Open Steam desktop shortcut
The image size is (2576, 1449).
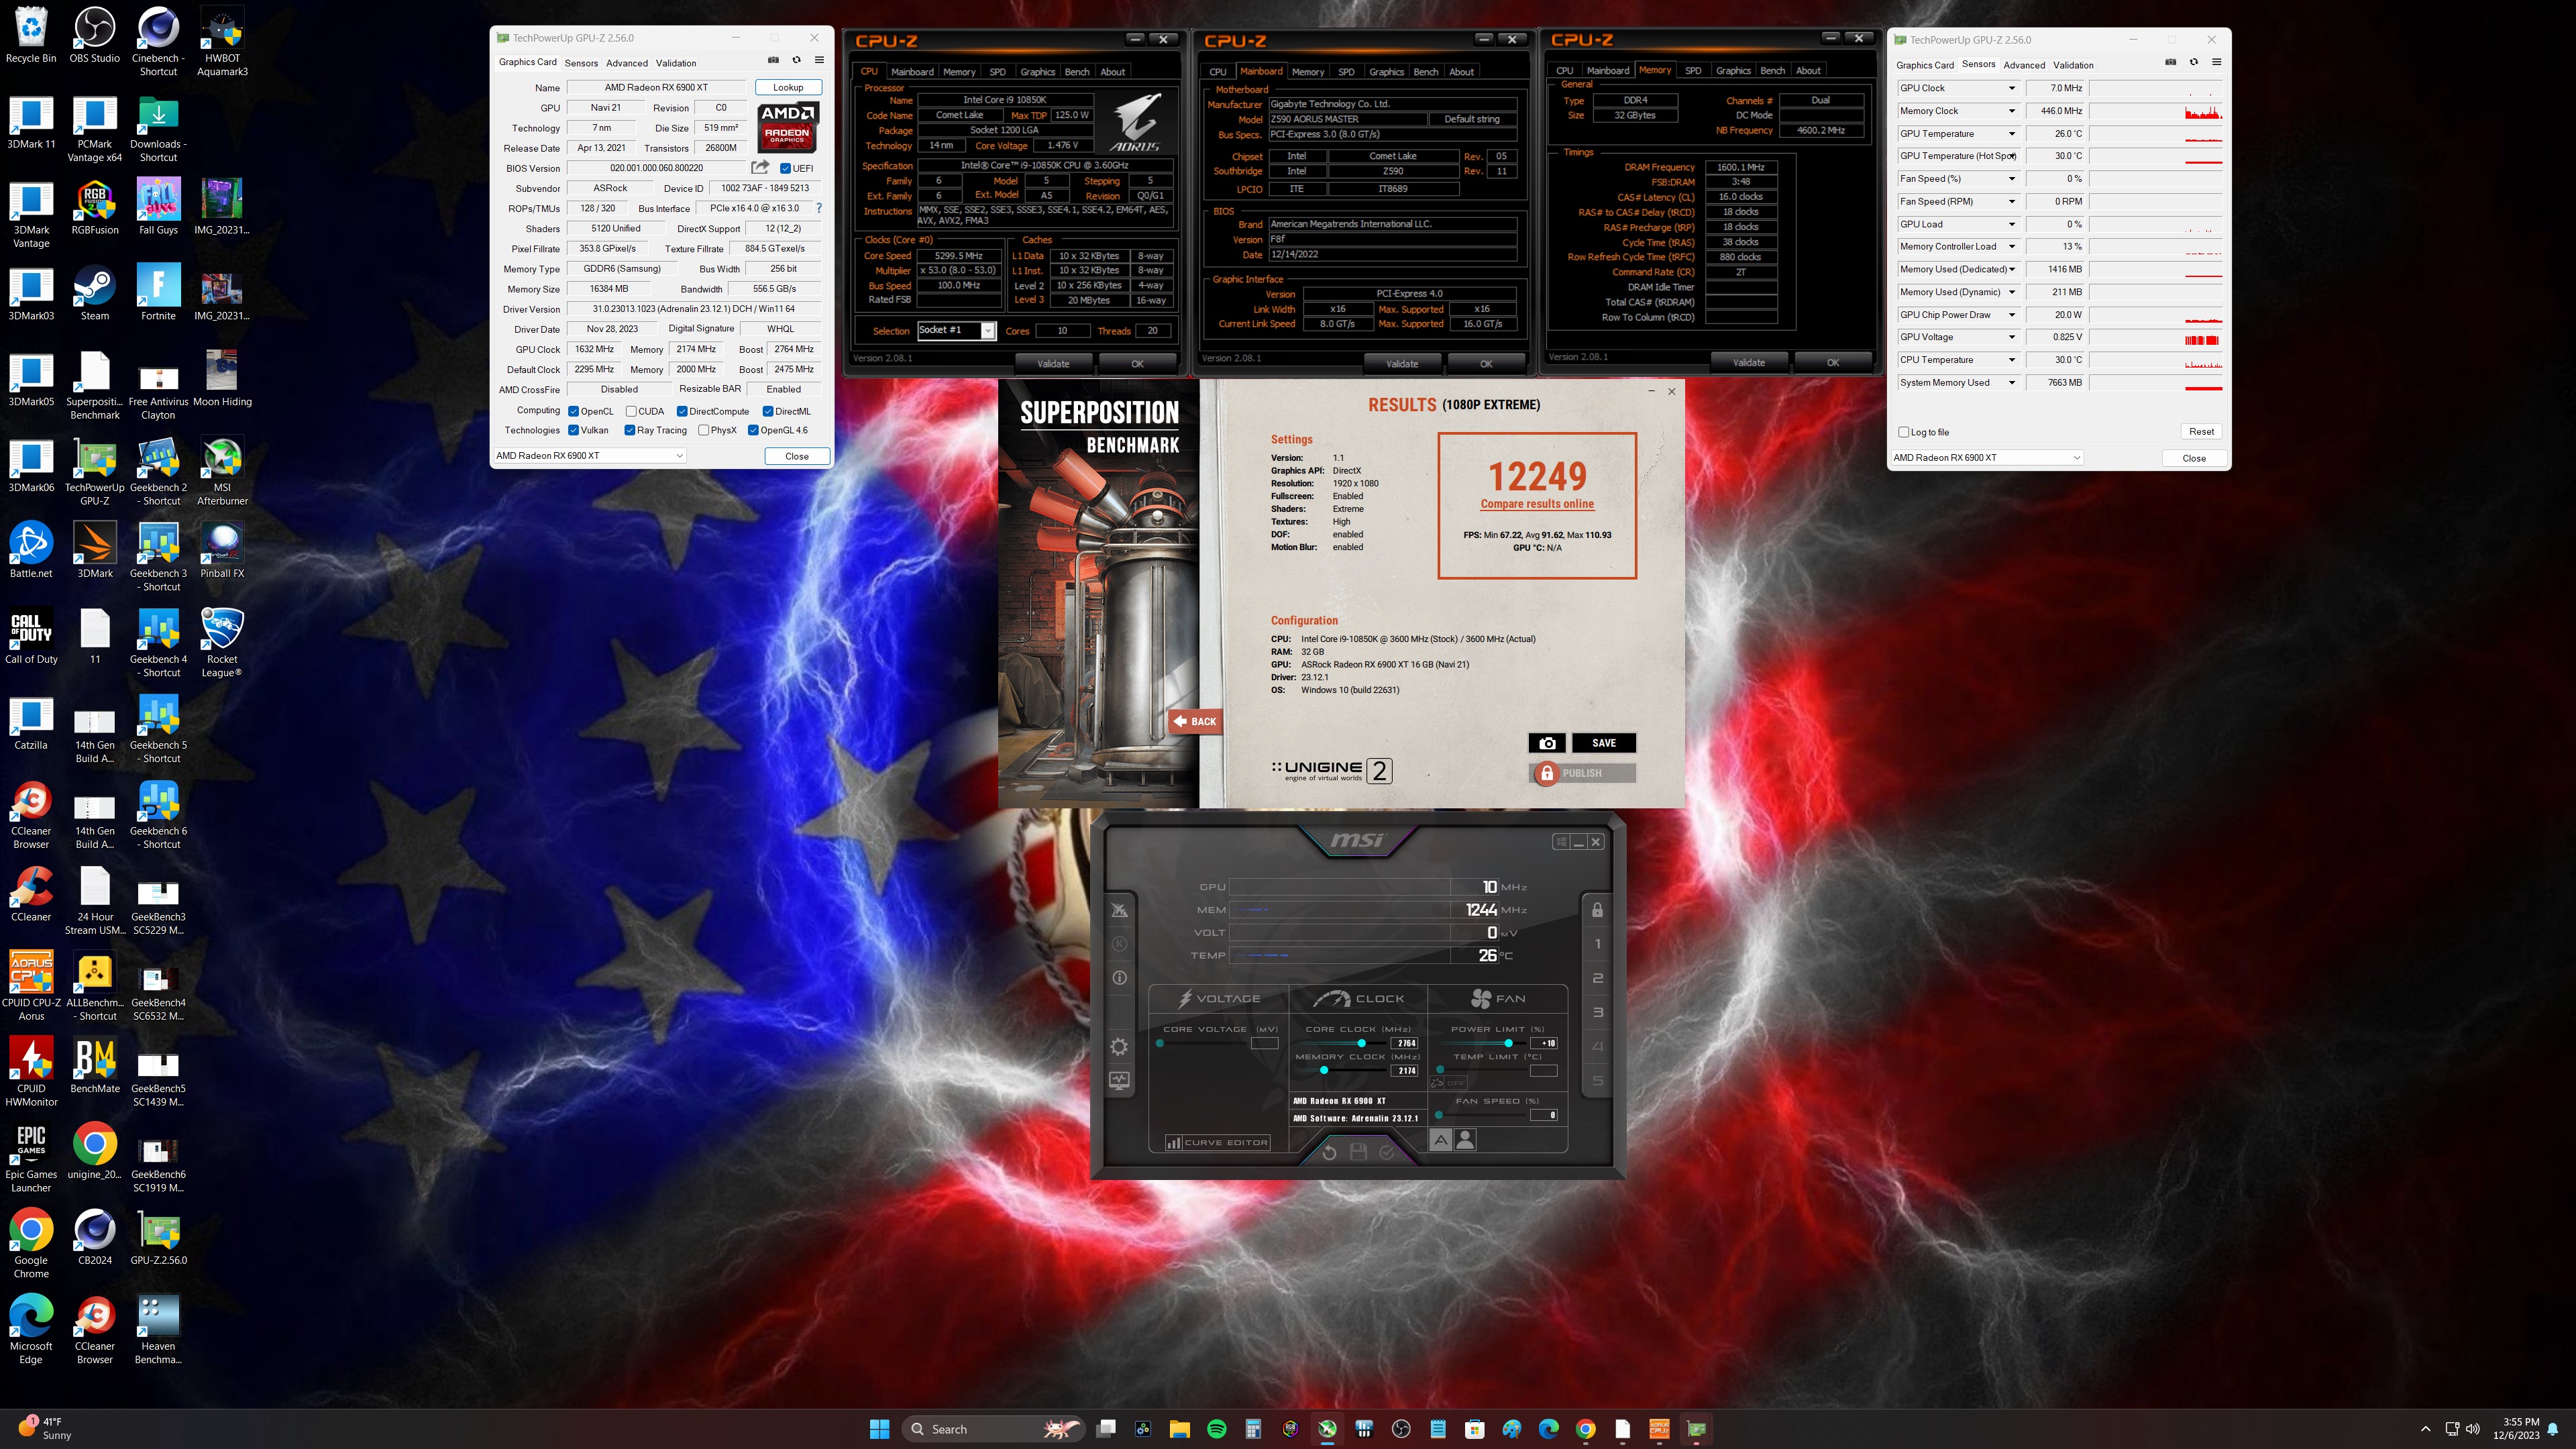tap(95, 294)
